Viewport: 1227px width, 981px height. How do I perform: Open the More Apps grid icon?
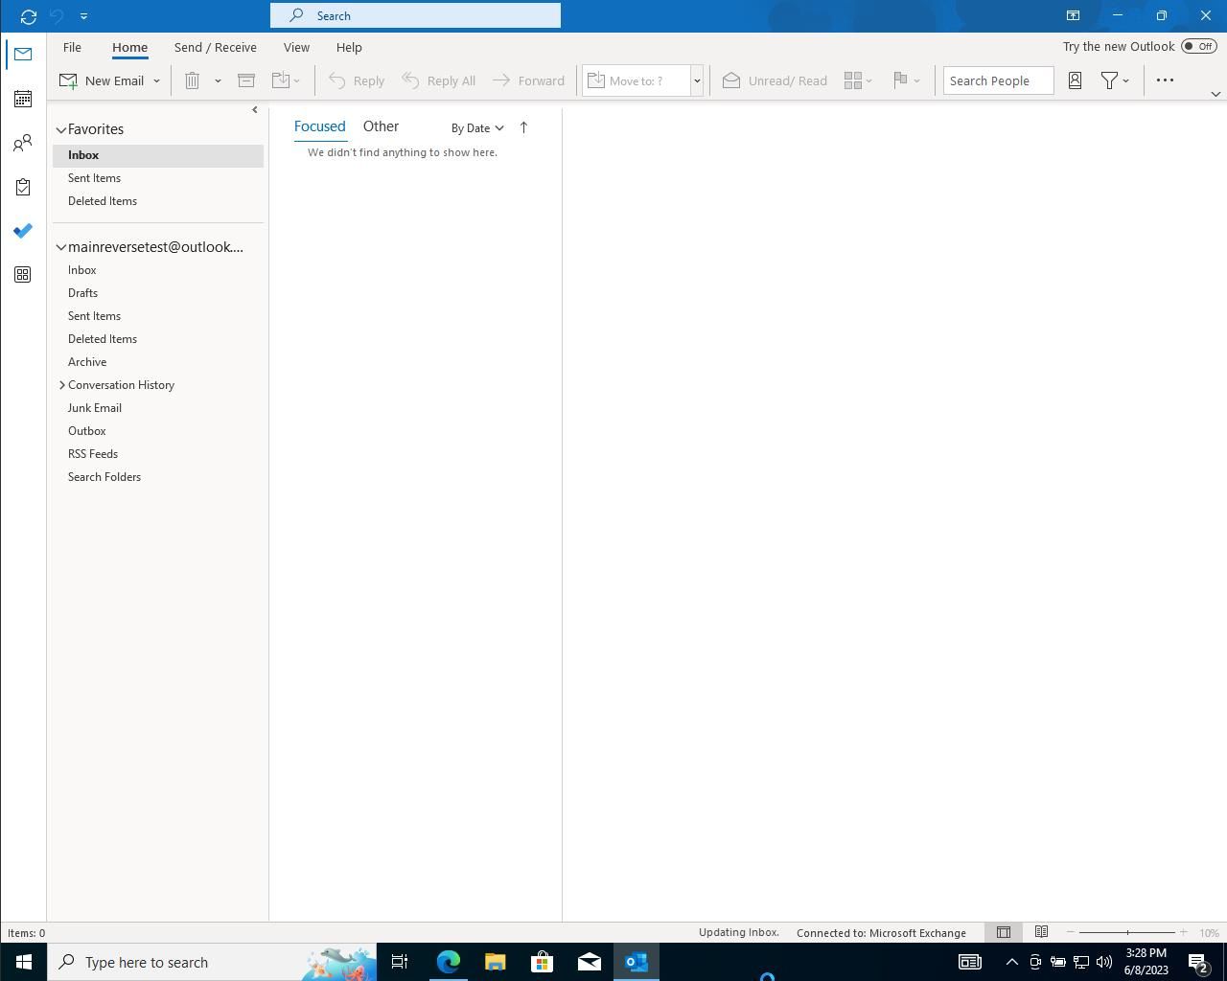(x=23, y=275)
